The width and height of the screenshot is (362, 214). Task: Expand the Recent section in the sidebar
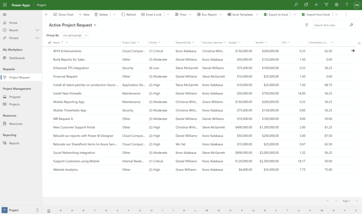point(37,30)
